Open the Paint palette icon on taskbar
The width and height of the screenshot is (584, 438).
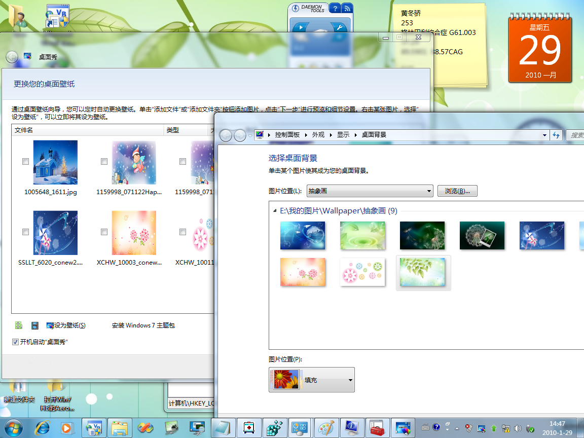click(324, 428)
